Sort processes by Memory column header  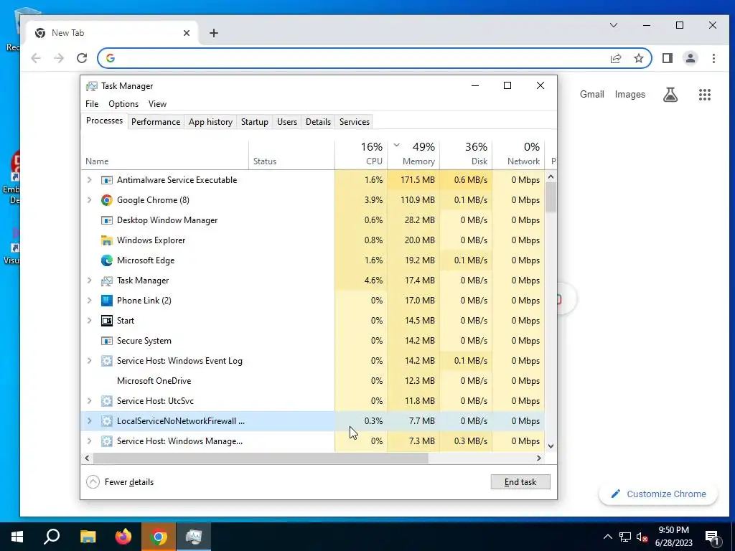(x=414, y=154)
